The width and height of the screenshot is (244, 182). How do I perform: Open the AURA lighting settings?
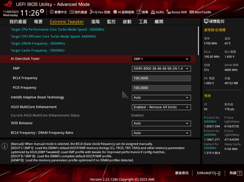(157, 12)
